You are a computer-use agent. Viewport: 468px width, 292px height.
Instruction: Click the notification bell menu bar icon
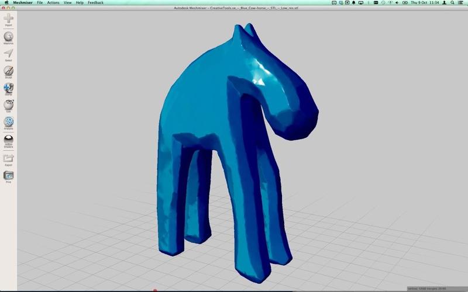(x=354, y=3)
